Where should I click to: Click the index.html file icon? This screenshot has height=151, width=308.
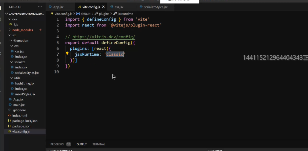click(9, 115)
